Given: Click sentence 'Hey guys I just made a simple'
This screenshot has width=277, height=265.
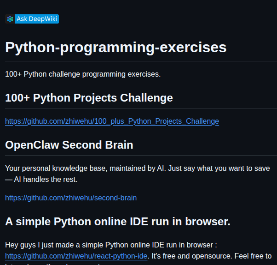Looking at the screenshot, I should tap(111, 245).
